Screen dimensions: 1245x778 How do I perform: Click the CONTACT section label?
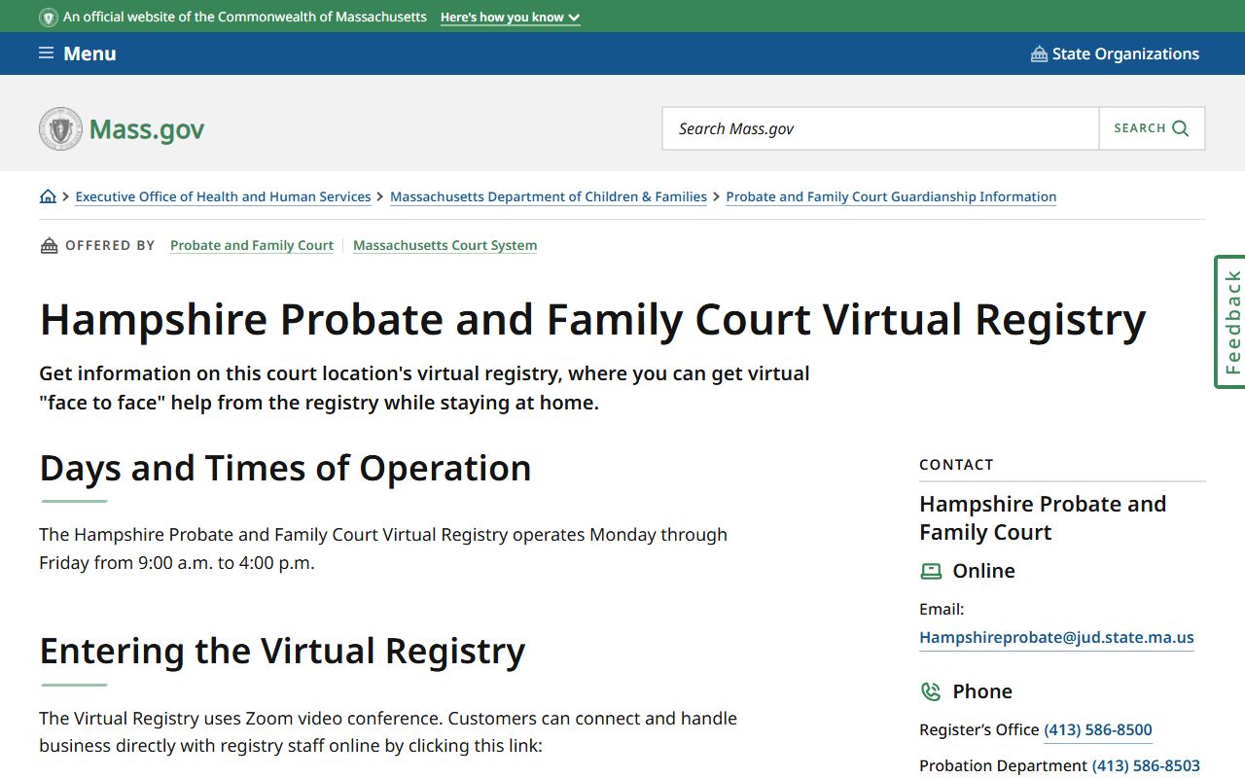click(956, 465)
